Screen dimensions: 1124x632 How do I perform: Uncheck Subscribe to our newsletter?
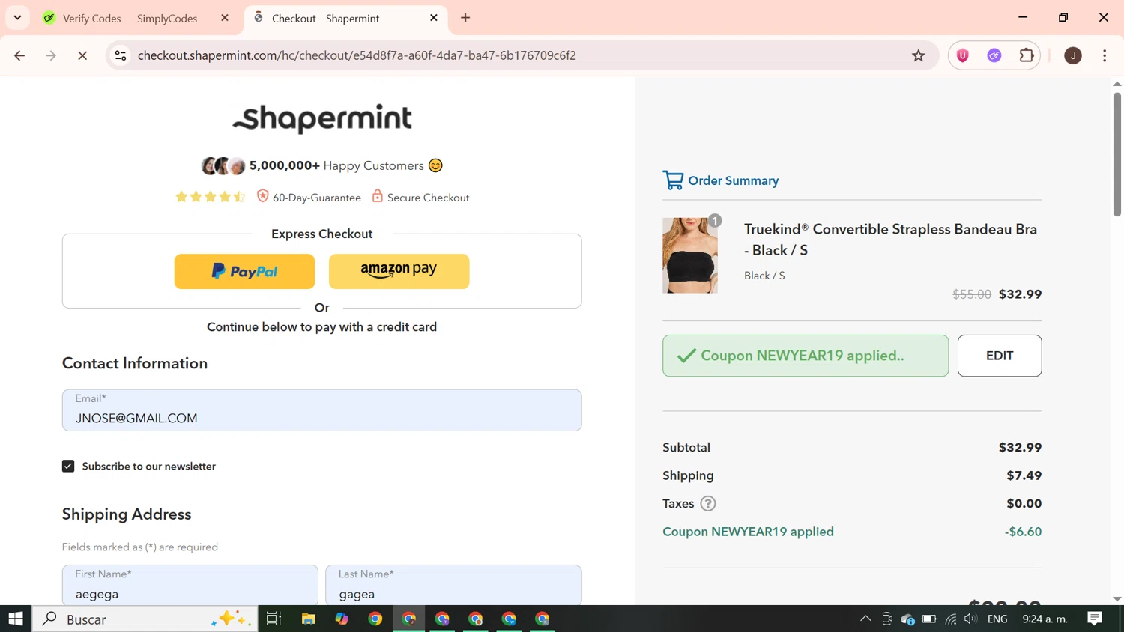point(68,466)
